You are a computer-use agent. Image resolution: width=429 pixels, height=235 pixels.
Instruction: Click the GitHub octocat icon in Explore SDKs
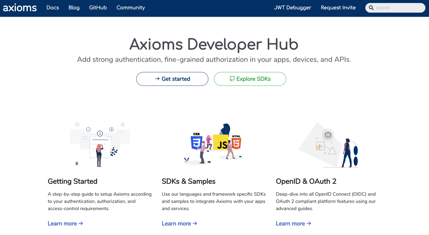(232, 79)
